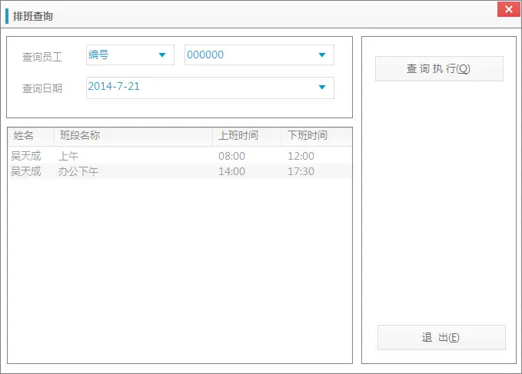Close the 排班查询 window
Screen dimensions: 522x374
click(x=507, y=10)
